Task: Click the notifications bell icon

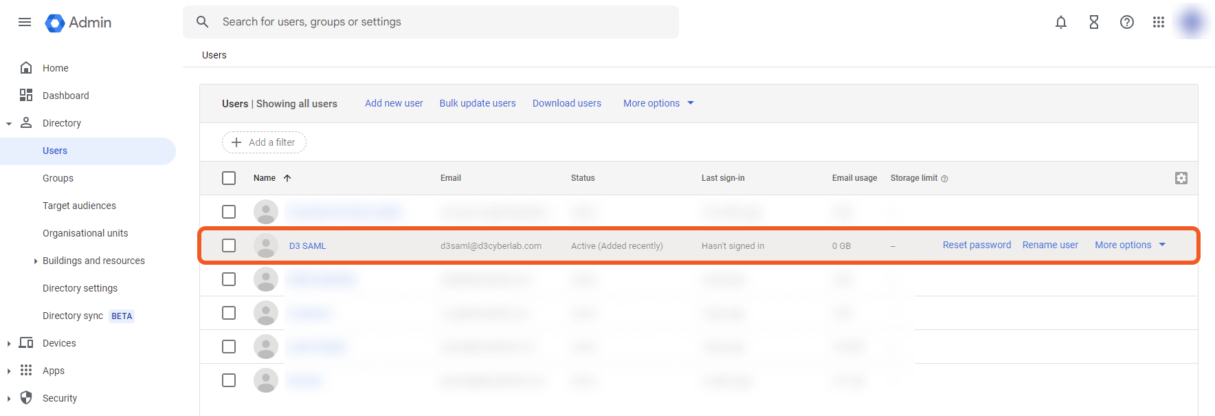Action: point(1061,22)
